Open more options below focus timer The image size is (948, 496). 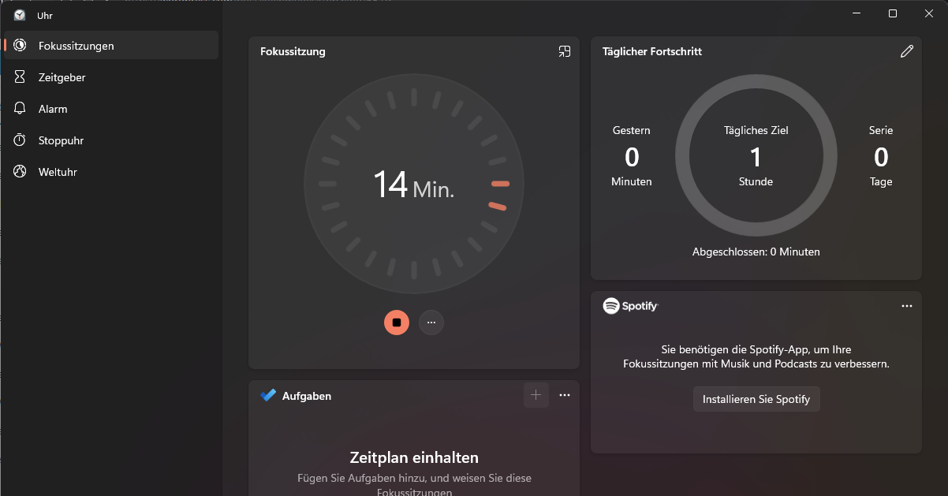pyautogui.click(x=431, y=323)
